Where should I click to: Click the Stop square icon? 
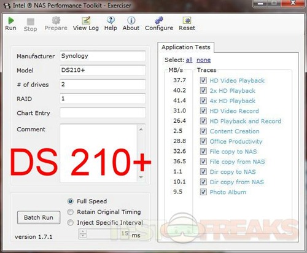(31, 21)
